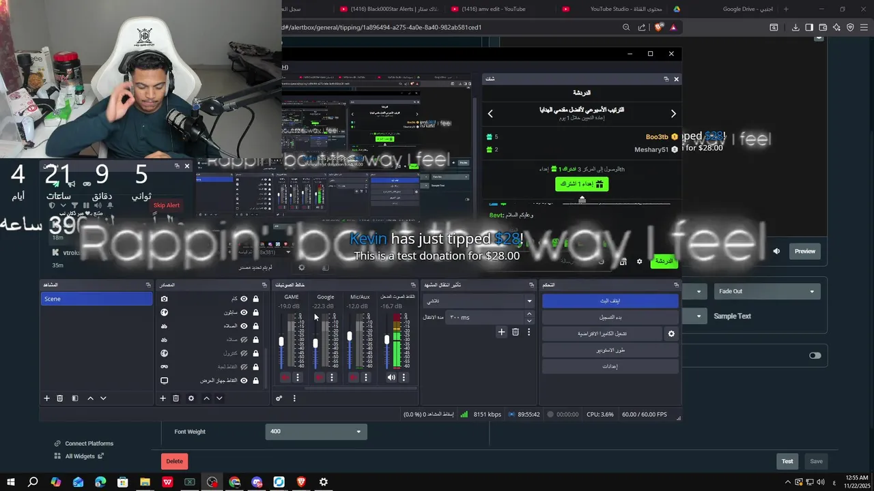874x491 pixels.
Task: Add a transition with plus in Scene Transitions
Action: click(501, 332)
